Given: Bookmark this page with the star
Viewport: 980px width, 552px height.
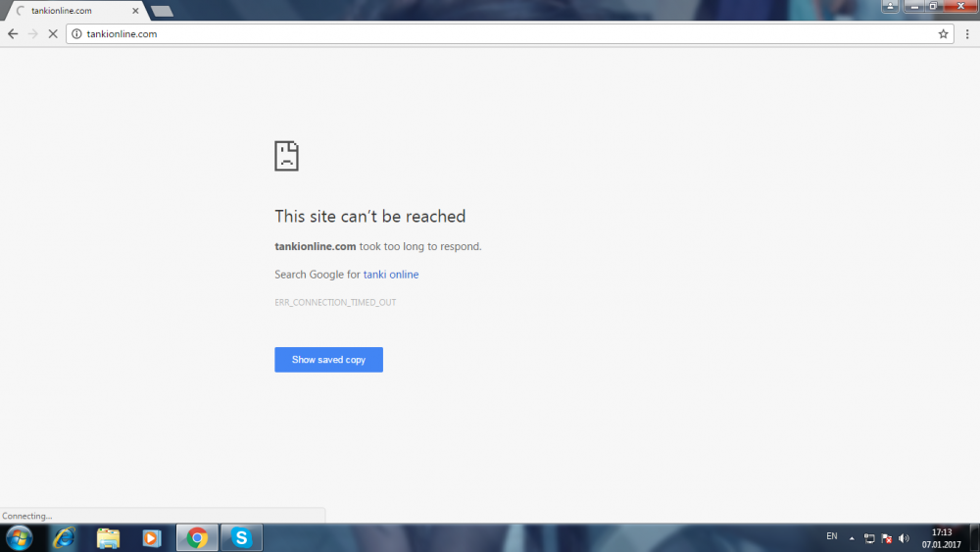Looking at the screenshot, I should (943, 34).
